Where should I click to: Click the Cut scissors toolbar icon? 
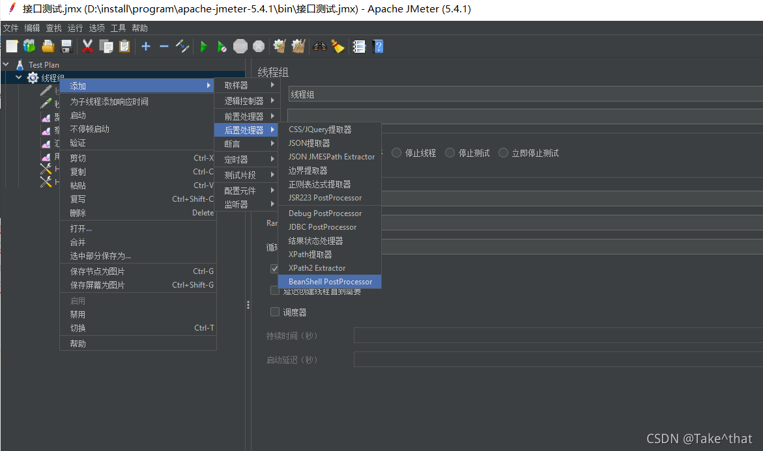pos(87,47)
